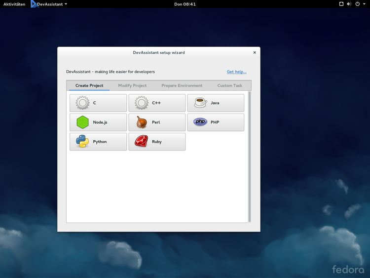Open the volume indicator in top bar

(x=349, y=4)
